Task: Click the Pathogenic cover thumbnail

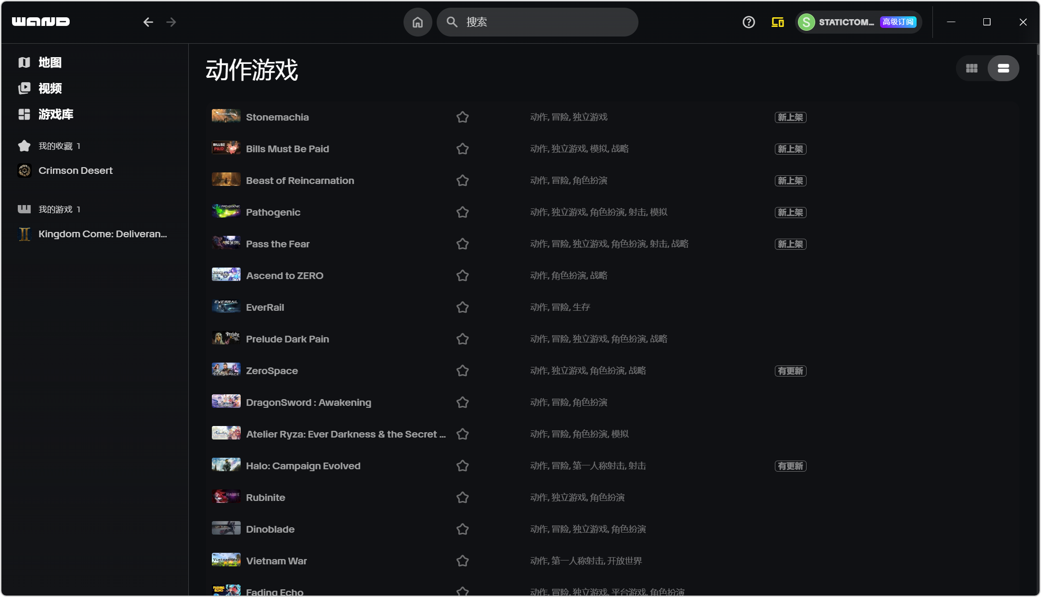Action: point(226,211)
